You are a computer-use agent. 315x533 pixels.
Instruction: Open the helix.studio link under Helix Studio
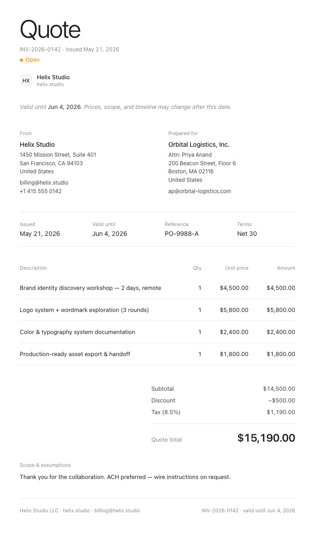pos(50,84)
